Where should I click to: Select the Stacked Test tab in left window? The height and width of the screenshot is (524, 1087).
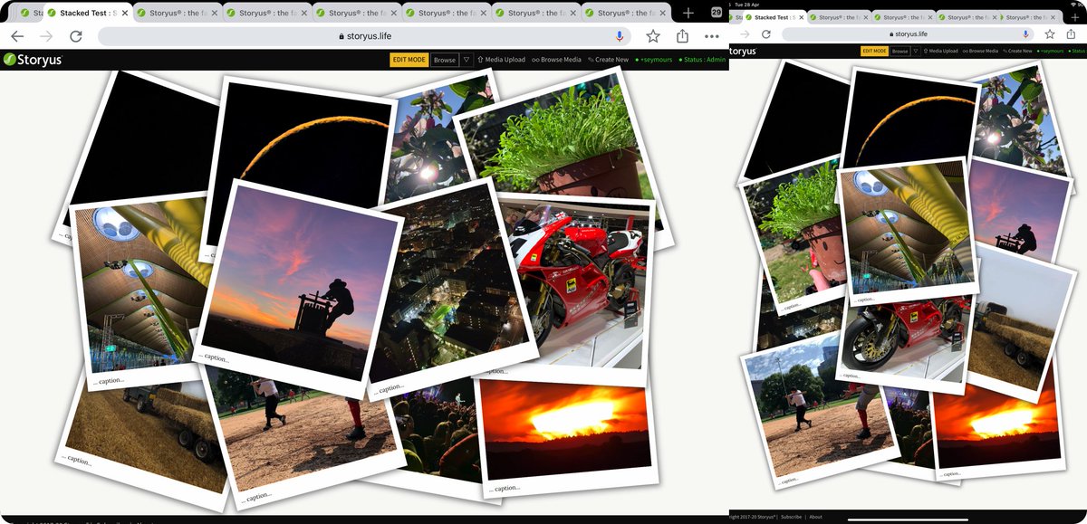tap(88, 14)
